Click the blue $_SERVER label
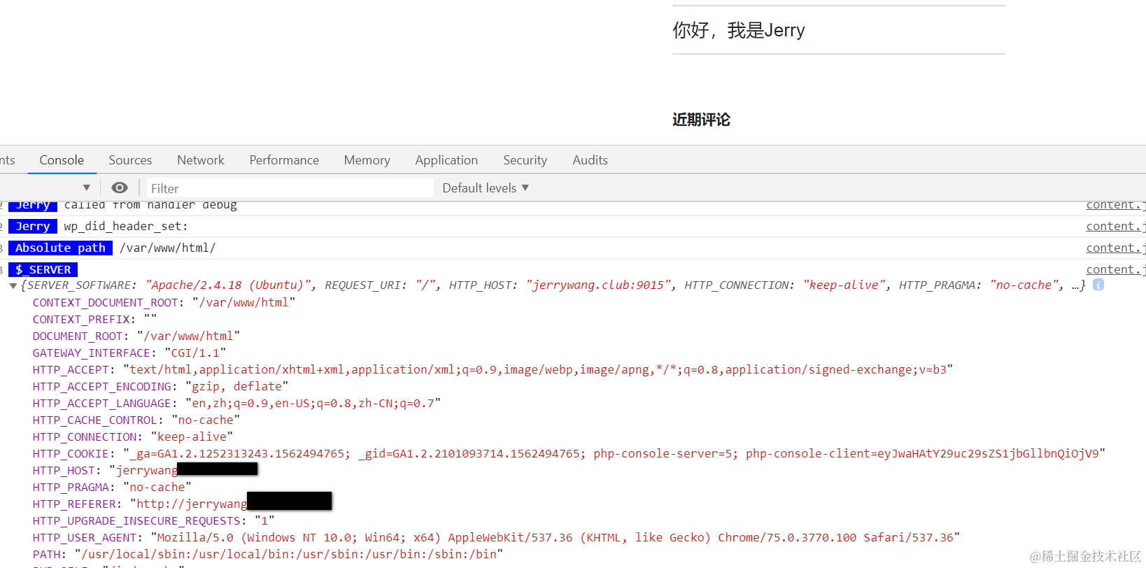This screenshot has height=568, width=1146. 43,269
